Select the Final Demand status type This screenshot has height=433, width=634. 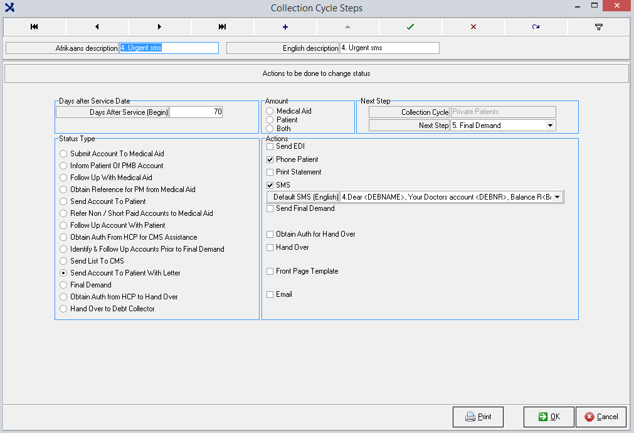click(63, 285)
